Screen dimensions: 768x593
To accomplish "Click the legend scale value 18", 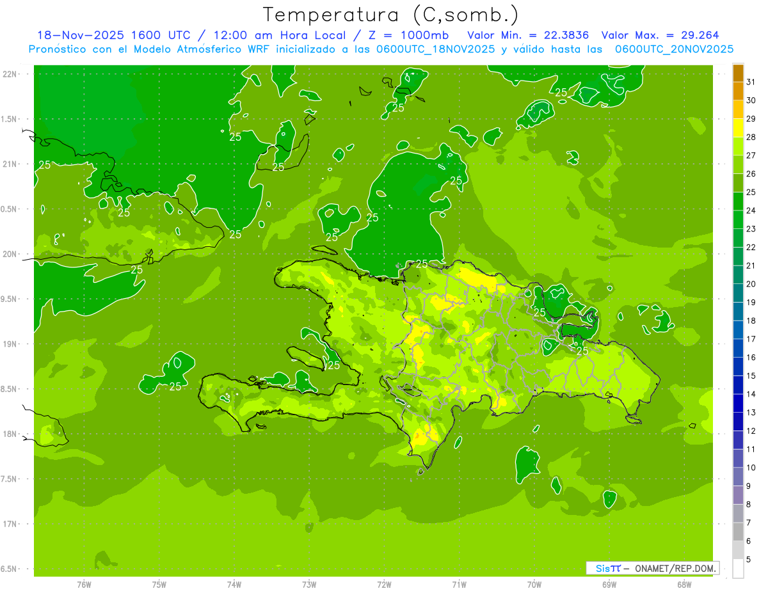I will [x=751, y=320].
